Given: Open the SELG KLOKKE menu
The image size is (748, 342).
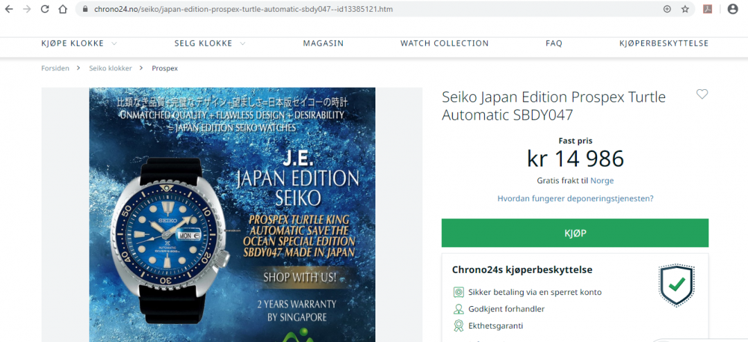Looking at the screenshot, I should coord(203,44).
